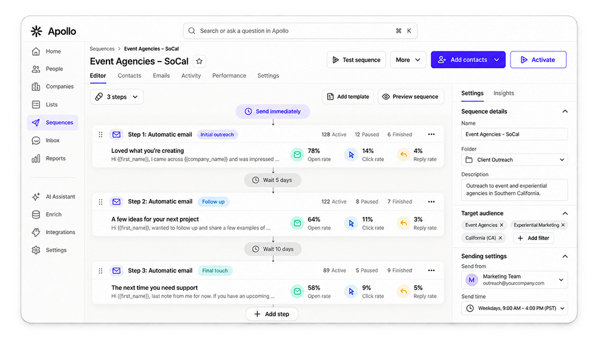Click the Apollo search field
This screenshot has width=598, height=337.
300,31
